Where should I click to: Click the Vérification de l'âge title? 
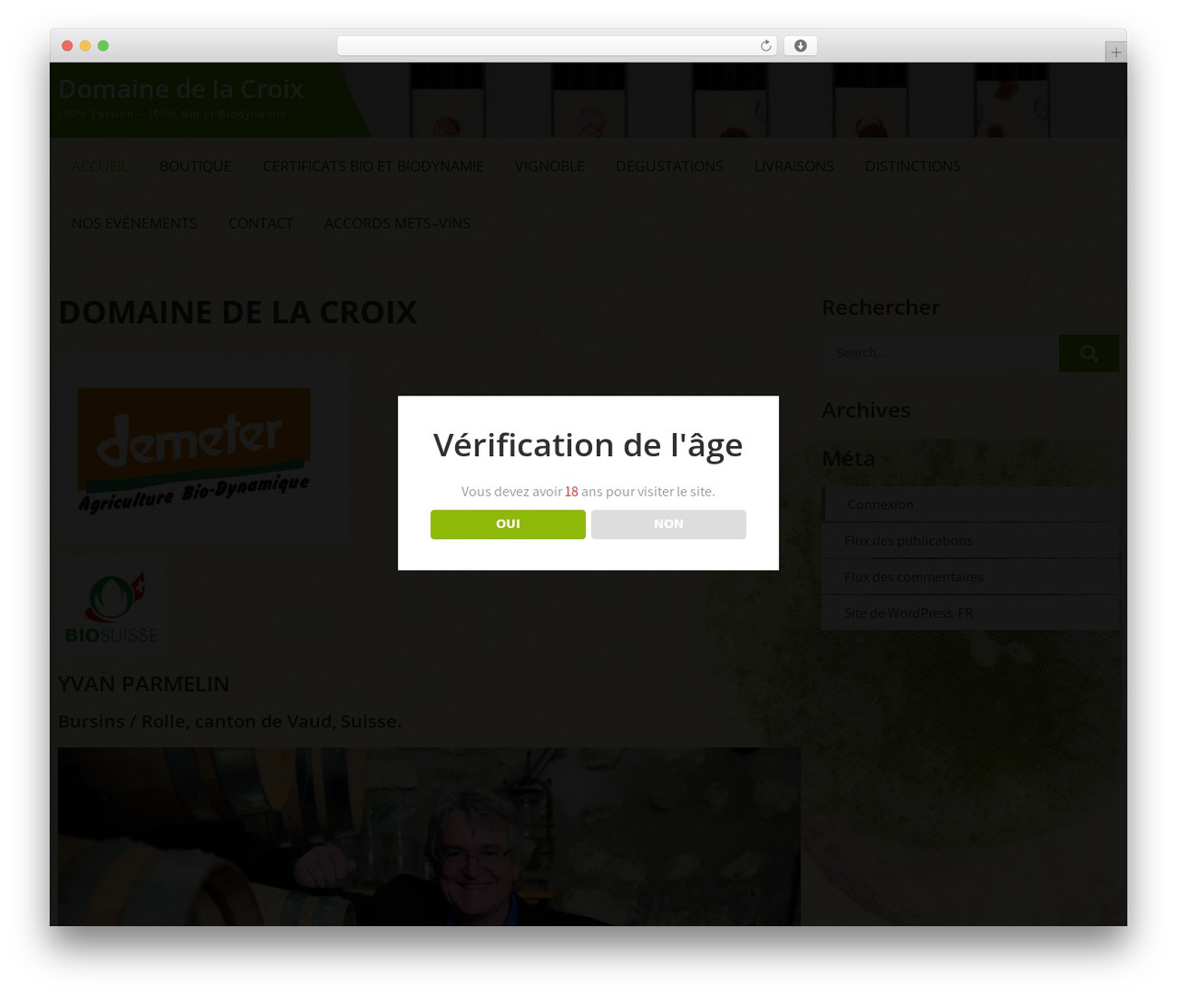tap(588, 445)
